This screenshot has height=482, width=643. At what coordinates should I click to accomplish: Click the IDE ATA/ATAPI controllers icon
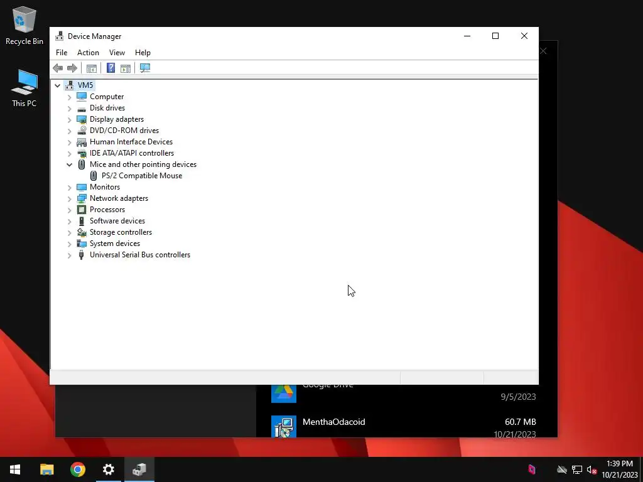tap(82, 153)
